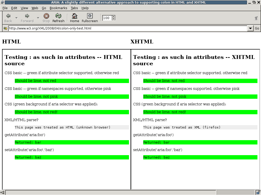Open the Go menu
The height and width of the screenshot is (195, 261).
click(44, 8)
